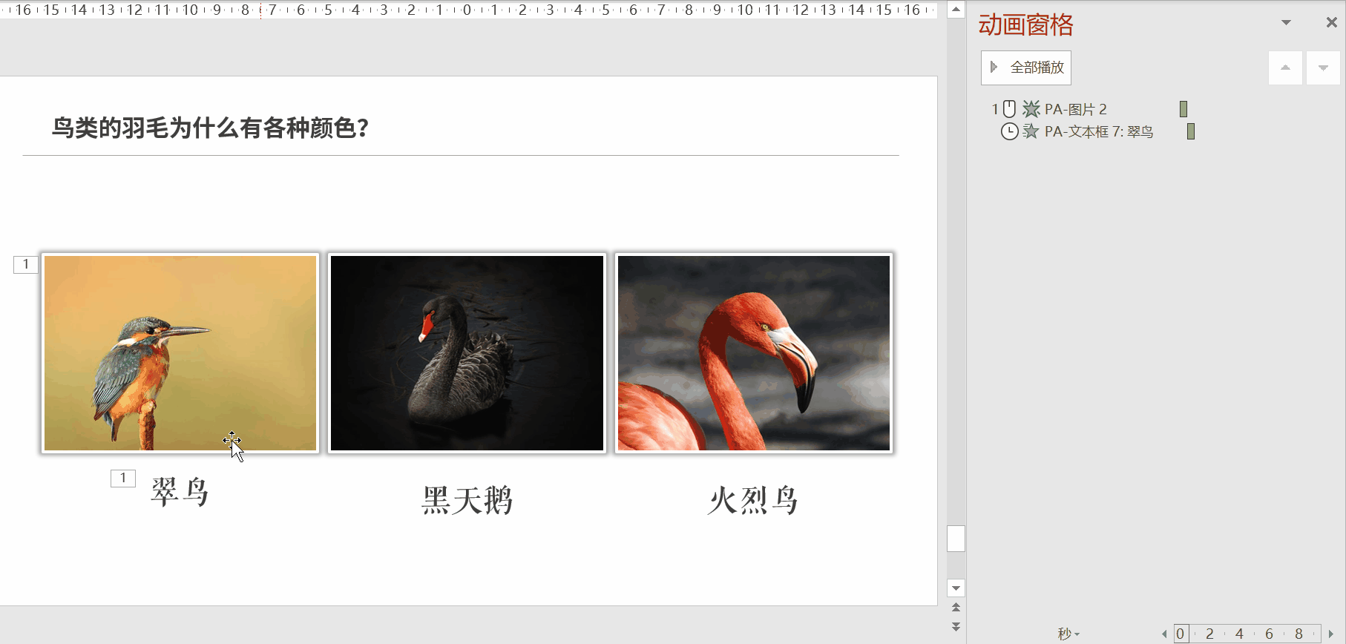
Task: Go to previous slide using double up arrow
Action: [x=956, y=608]
